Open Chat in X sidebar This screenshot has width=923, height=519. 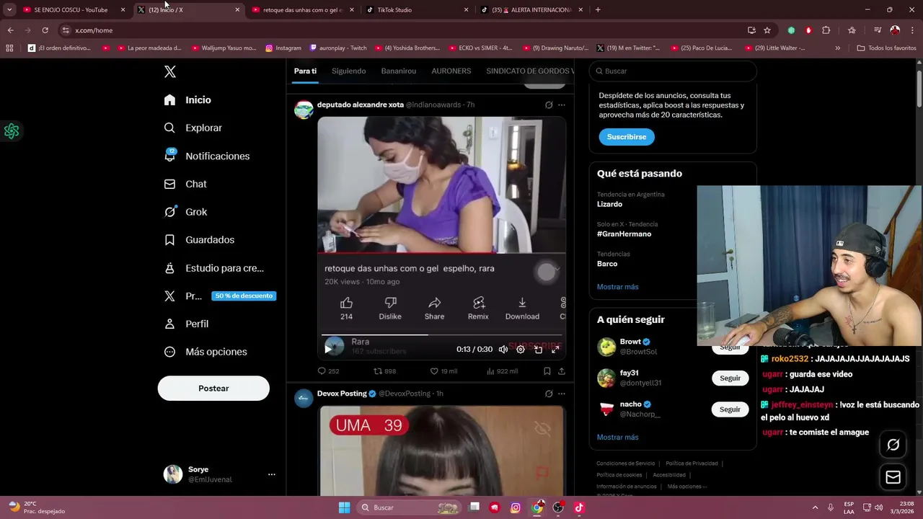[x=185, y=184]
